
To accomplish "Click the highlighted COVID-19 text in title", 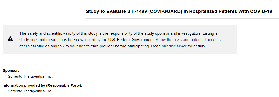I will tap(261, 12).
